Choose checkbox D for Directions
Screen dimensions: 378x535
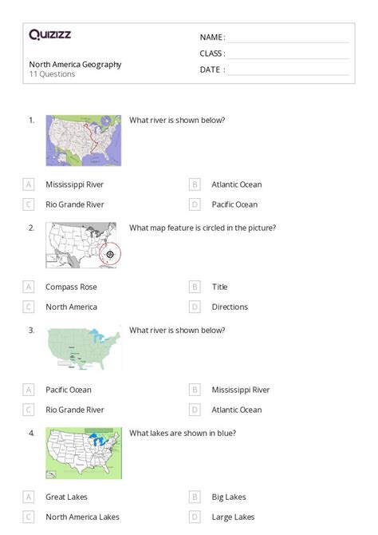point(195,307)
